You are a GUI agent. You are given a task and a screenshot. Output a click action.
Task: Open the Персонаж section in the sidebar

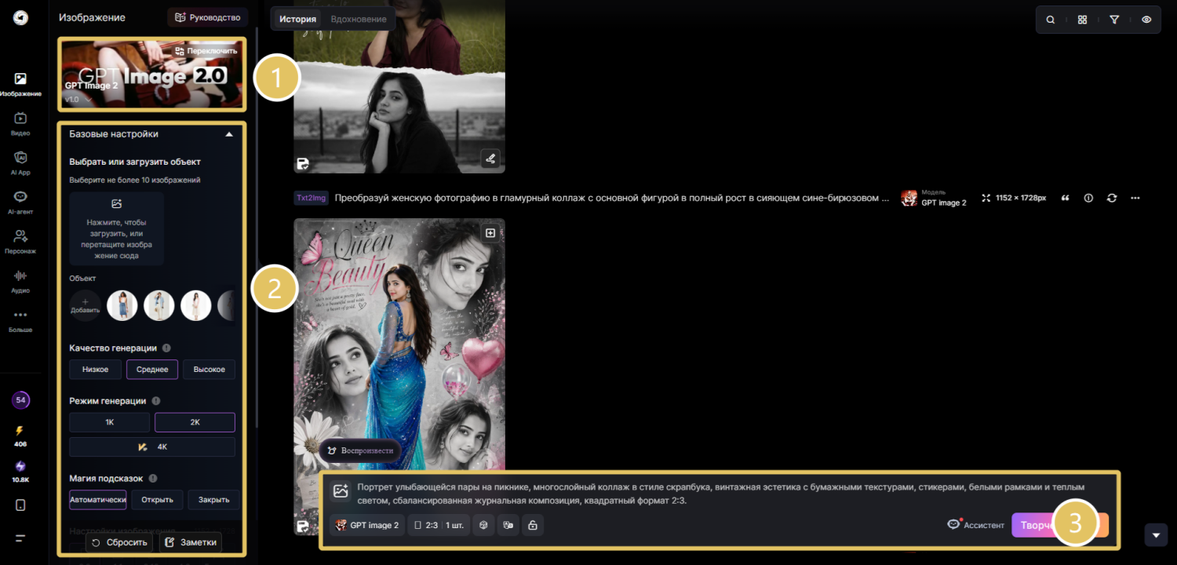pyautogui.click(x=20, y=242)
